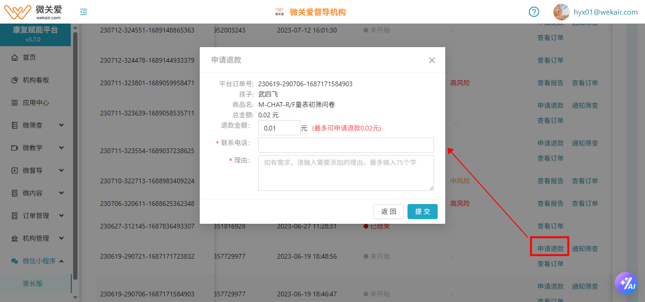Click the user avatar picture
The image size is (645, 302).
coord(561,12)
